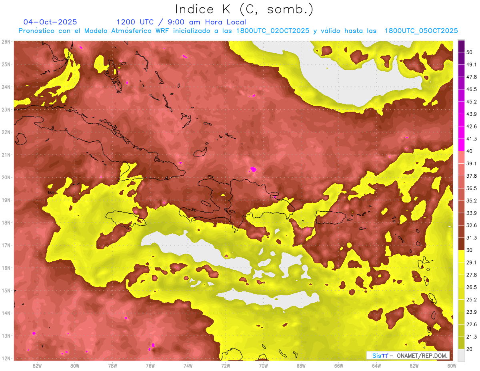Click the colorbar value "29.1"
Viewport: 480px width, 371px height.
pyautogui.click(x=472, y=262)
